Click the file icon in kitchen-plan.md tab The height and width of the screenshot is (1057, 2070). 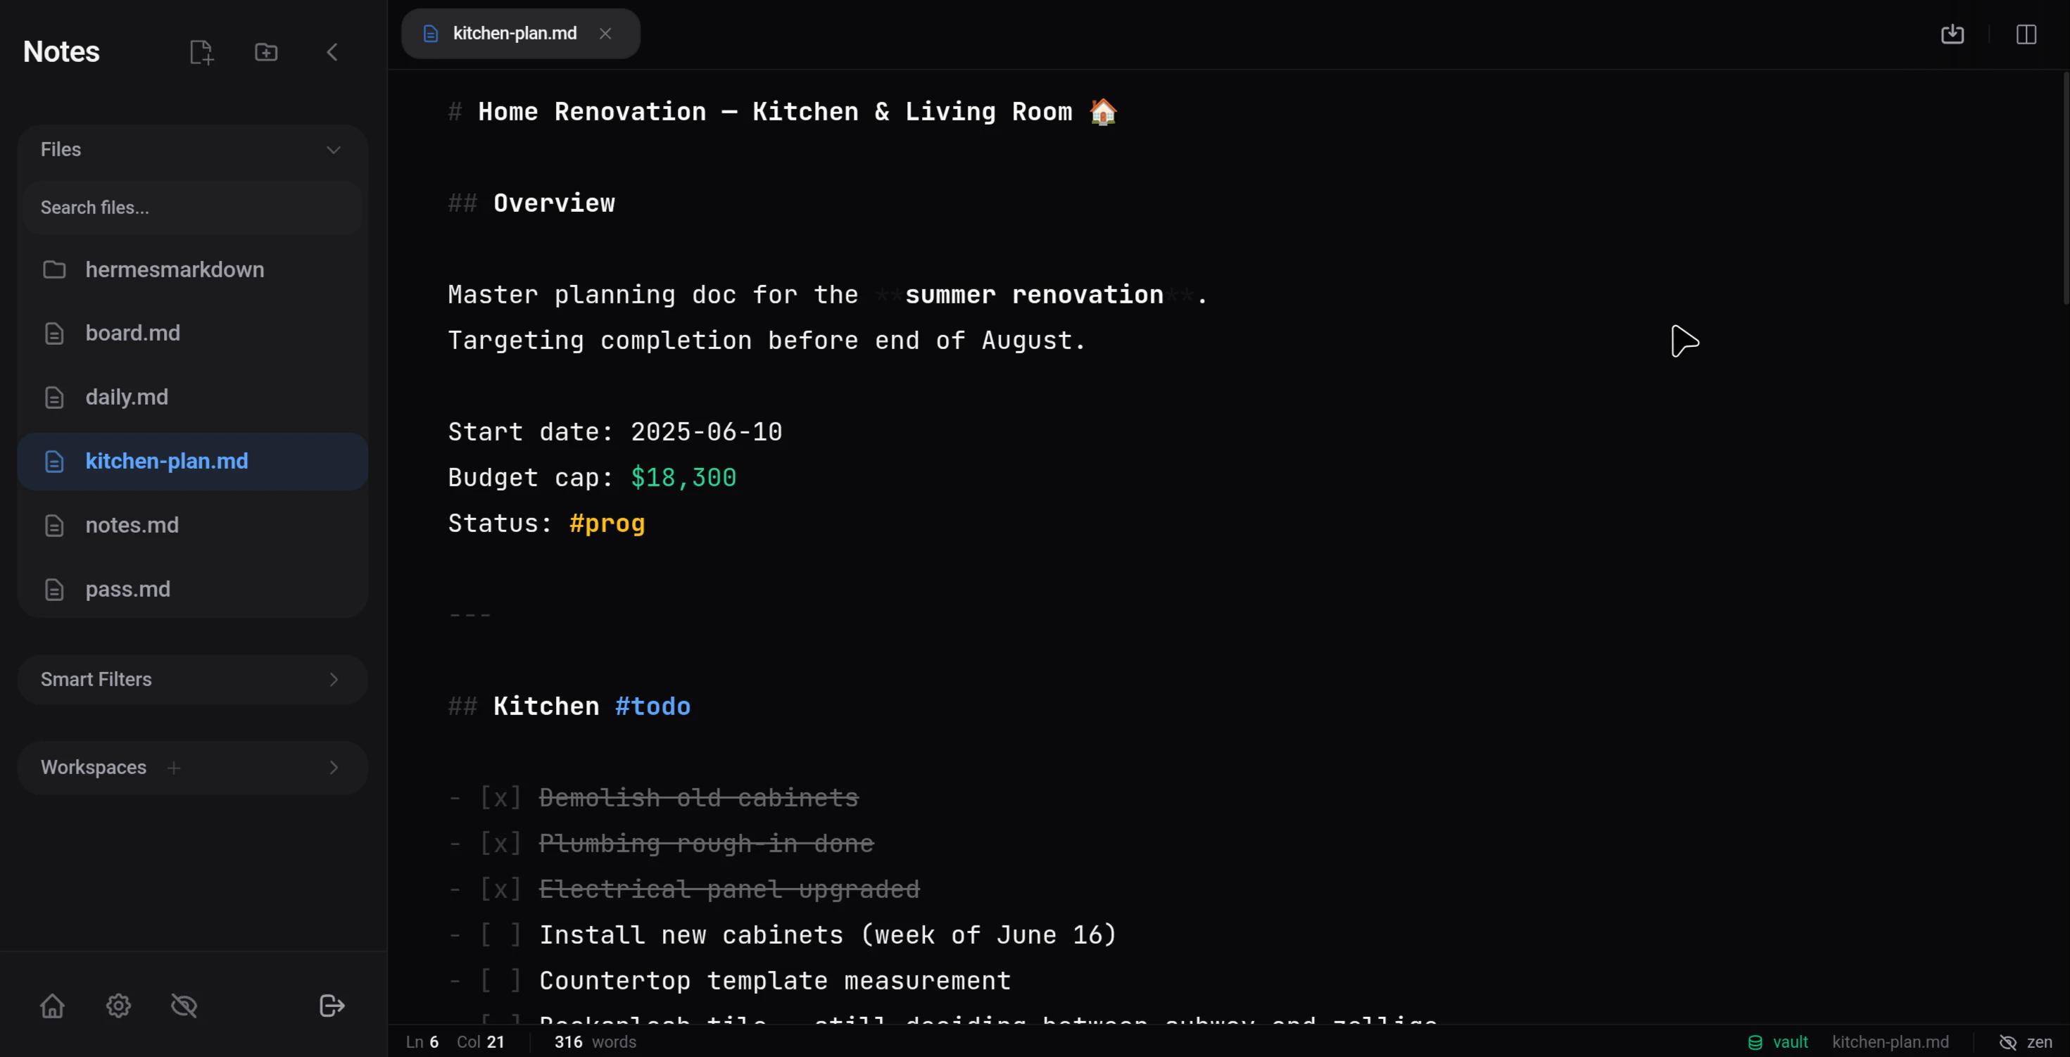(x=431, y=34)
